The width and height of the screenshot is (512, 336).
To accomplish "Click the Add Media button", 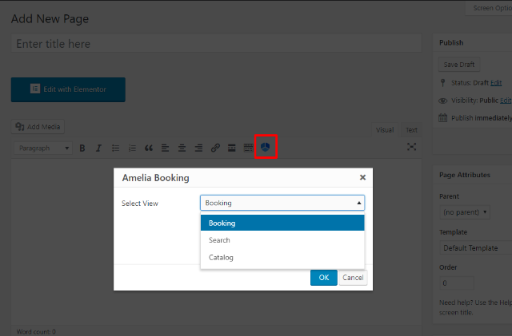I will tap(38, 127).
